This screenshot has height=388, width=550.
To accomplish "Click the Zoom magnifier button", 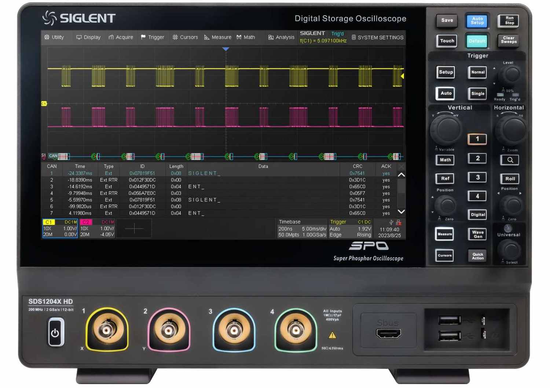I will (510, 160).
